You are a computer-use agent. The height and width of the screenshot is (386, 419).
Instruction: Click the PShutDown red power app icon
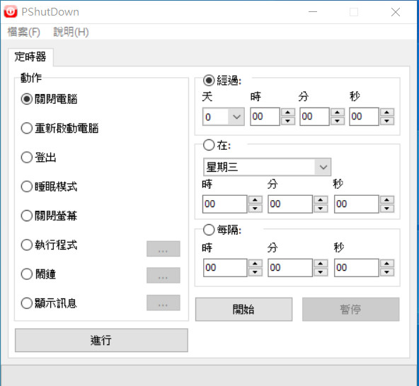click(11, 11)
